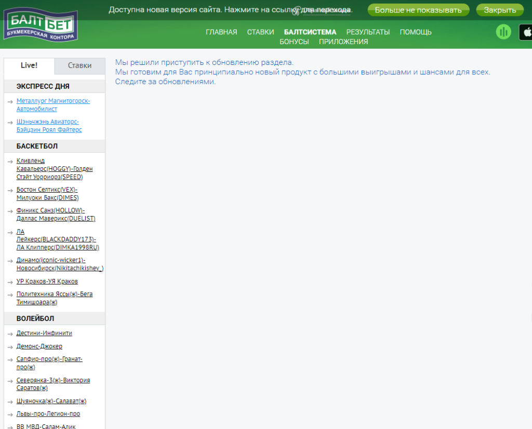This screenshot has height=429, width=532.
Task: Open Сапфир-про-Гранат-про match link
Action: (49, 363)
